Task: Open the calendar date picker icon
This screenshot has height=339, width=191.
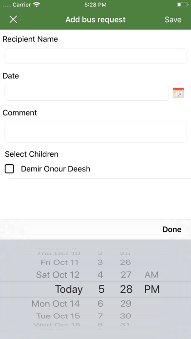Action: pyautogui.click(x=178, y=93)
